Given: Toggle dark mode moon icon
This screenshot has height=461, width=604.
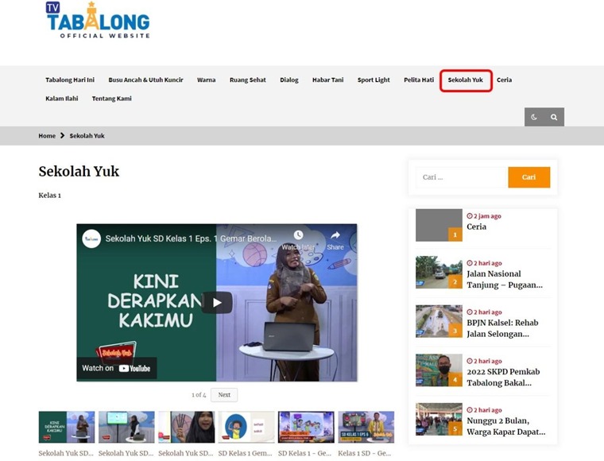Looking at the screenshot, I should [x=534, y=117].
